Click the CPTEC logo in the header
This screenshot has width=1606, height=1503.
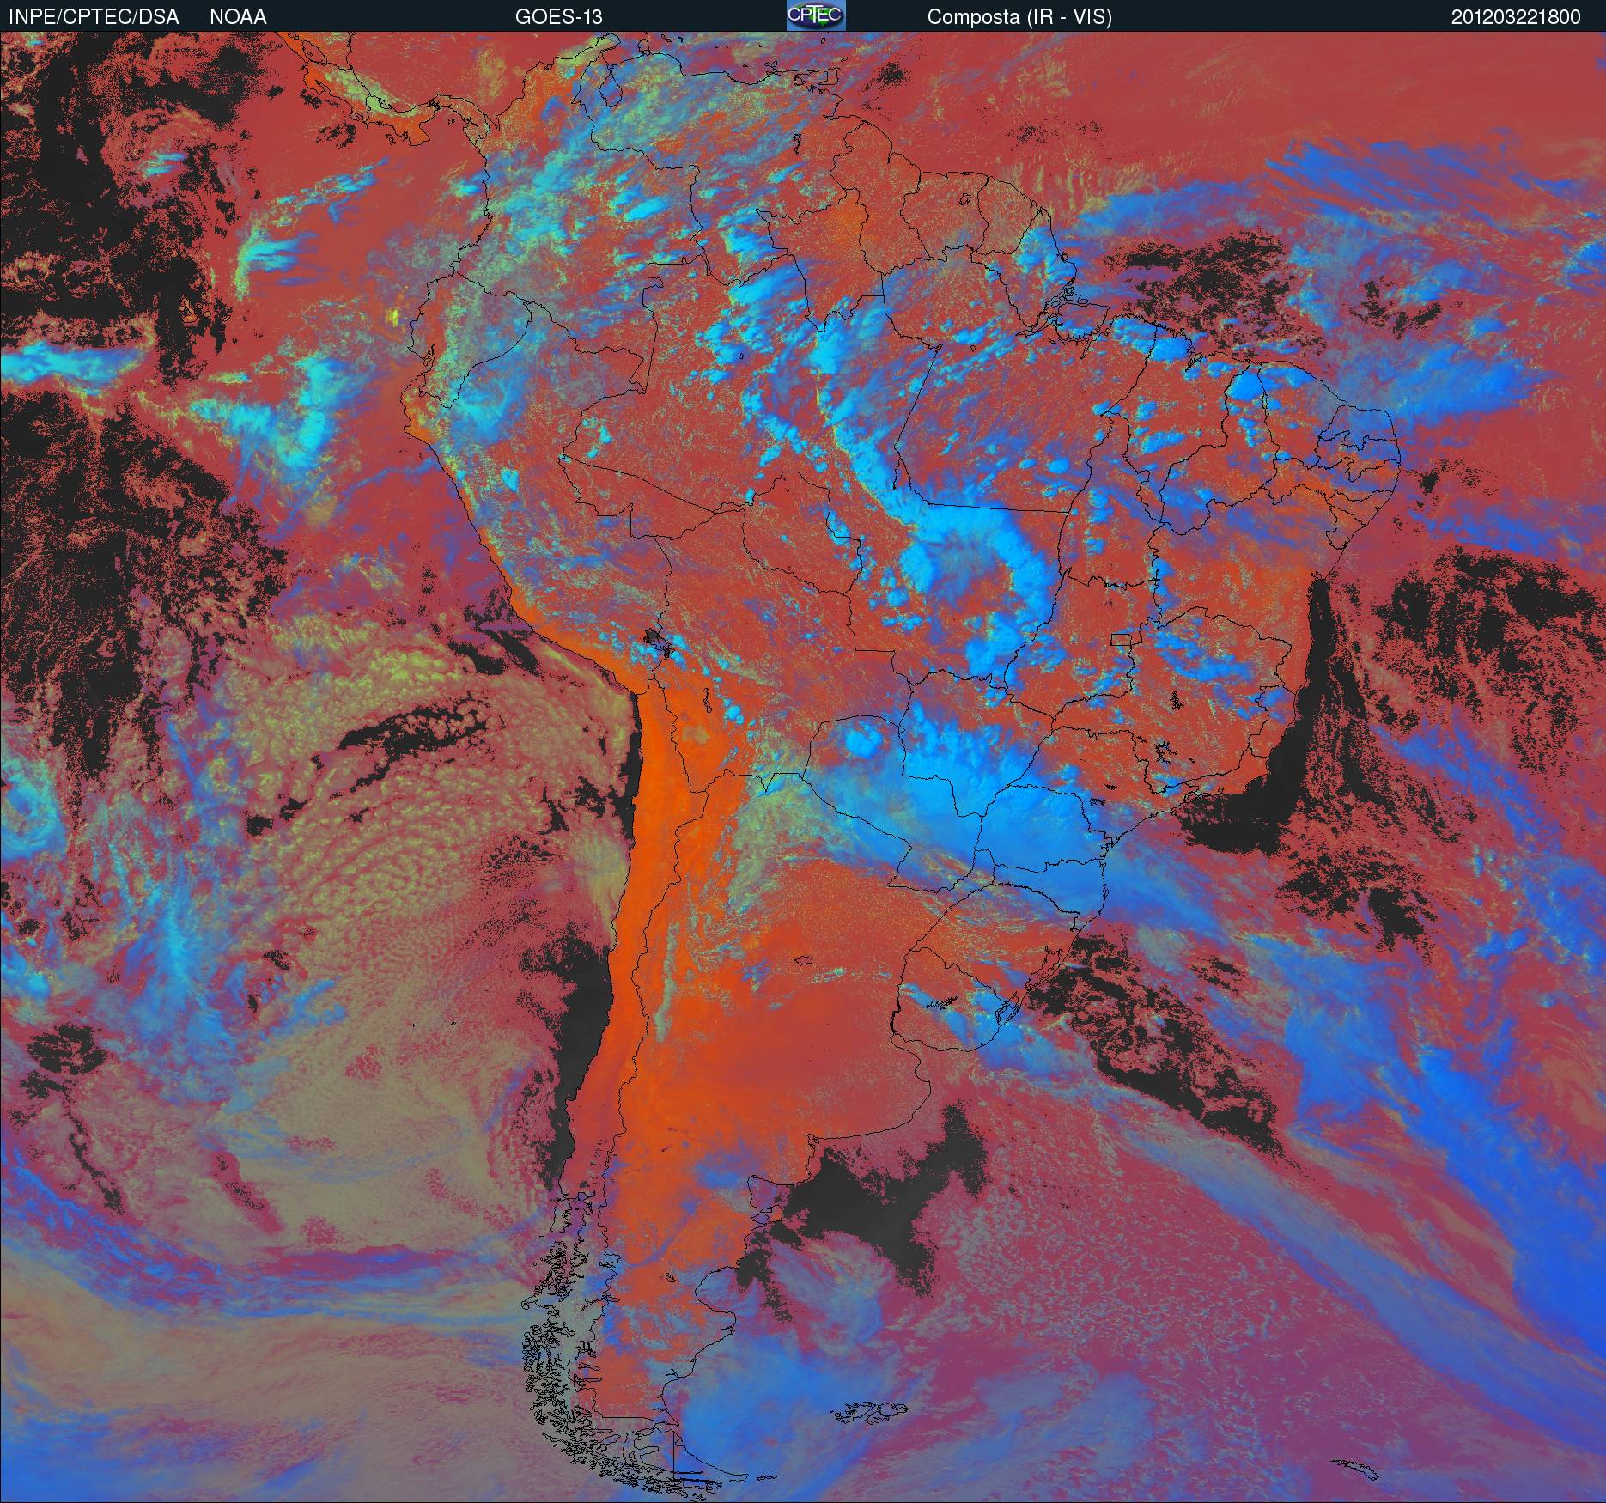click(x=816, y=15)
